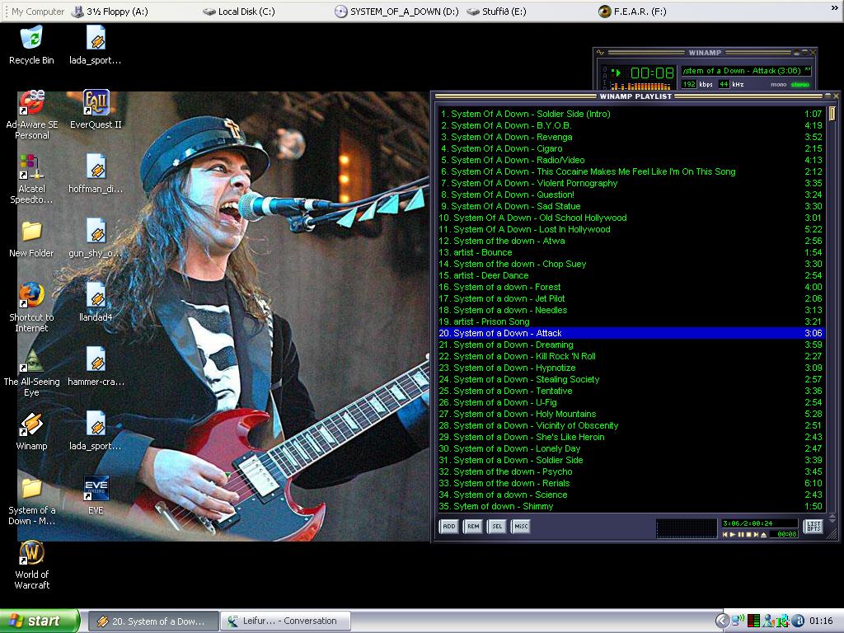
Task: Click the Winamp spectrum visualizer bars
Action: (641, 86)
